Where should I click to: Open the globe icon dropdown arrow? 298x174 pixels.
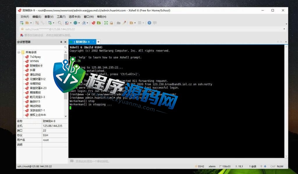click(79, 23)
